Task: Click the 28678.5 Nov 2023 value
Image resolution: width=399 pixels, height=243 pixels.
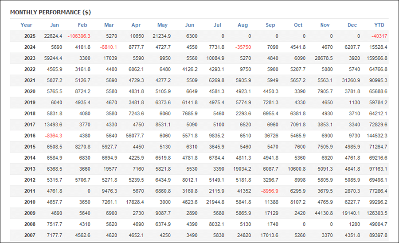Action: [x=324, y=58]
